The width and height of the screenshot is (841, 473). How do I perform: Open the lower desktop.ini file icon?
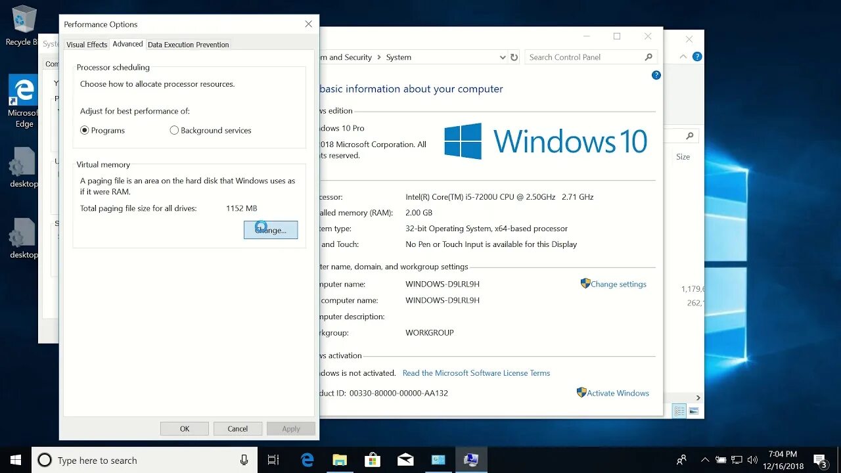coord(24,238)
